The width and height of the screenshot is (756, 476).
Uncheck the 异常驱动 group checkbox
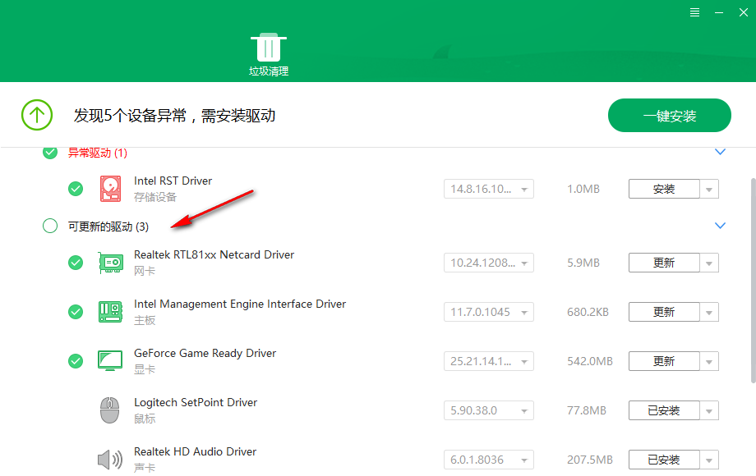[x=49, y=153]
